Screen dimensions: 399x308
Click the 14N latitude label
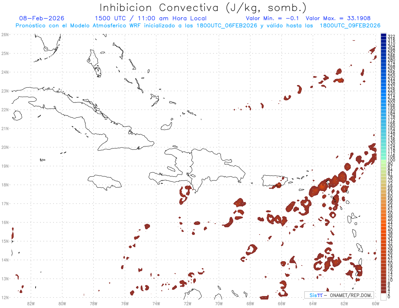tap(5, 260)
